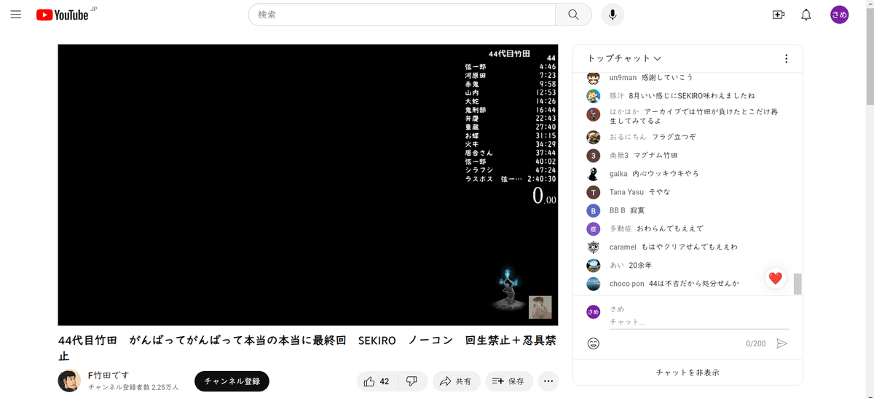This screenshot has height=398, width=874.
Task: Hide chat with チャットを非表示
Action: point(688,373)
